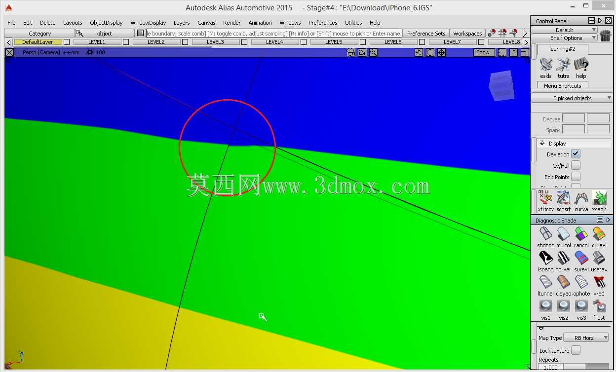Screen dimensions: 616x372
Task: Open the Shelf Options dropdown
Action: [x=564, y=38]
